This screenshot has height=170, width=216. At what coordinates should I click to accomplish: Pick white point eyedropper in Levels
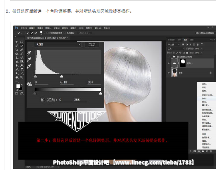coord(29,66)
